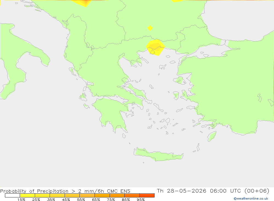Click the '35%' legend label

[51, 200]
